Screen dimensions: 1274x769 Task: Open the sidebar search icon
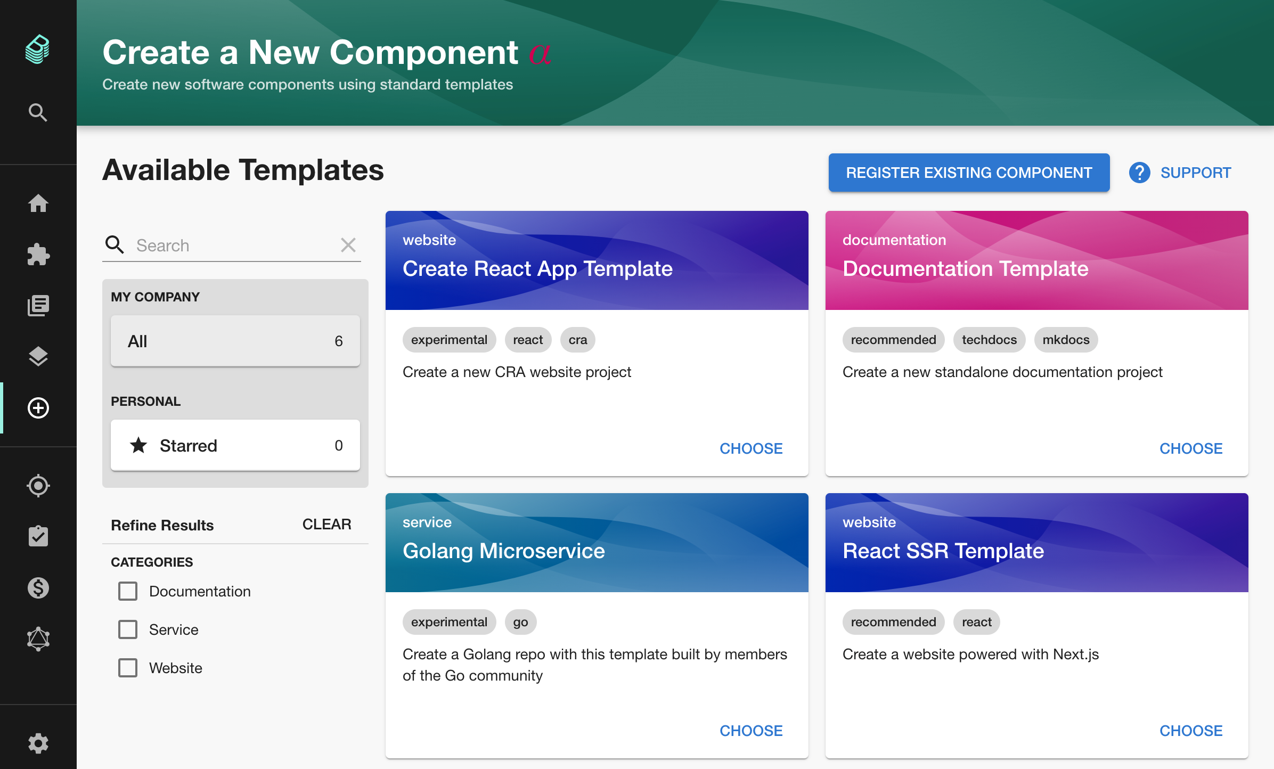[38, 112]
